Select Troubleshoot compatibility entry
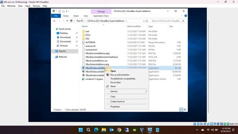Screen dimensions: 238x134 click(123, 79)
